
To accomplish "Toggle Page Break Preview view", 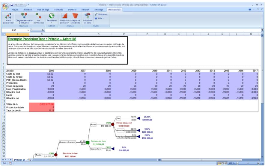I will click(x=226, y=163).
